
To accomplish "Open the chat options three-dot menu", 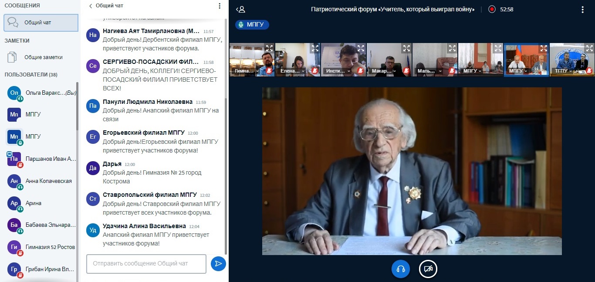I will pyautogui.click(x=220, y=6).
